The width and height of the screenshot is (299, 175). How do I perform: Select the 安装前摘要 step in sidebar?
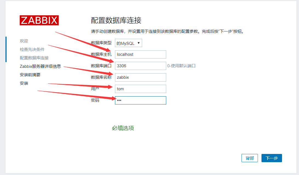30,75
